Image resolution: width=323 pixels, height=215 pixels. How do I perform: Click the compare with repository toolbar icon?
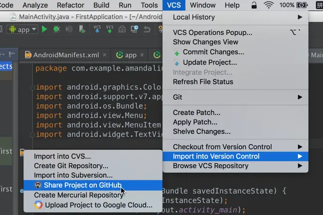[122, 29]
